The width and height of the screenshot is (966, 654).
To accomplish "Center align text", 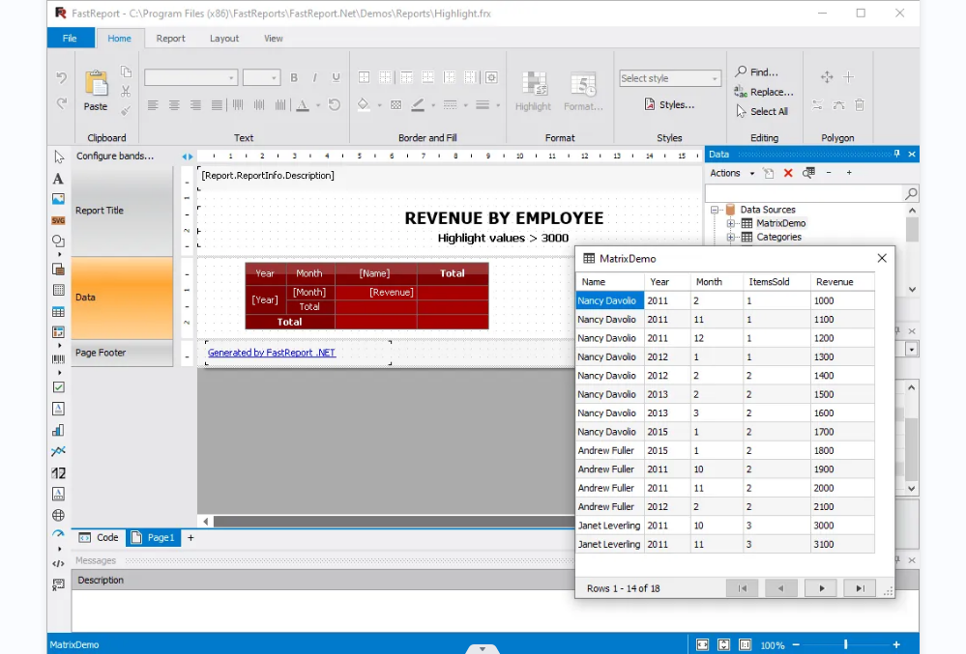I will [x=174, y=105].
